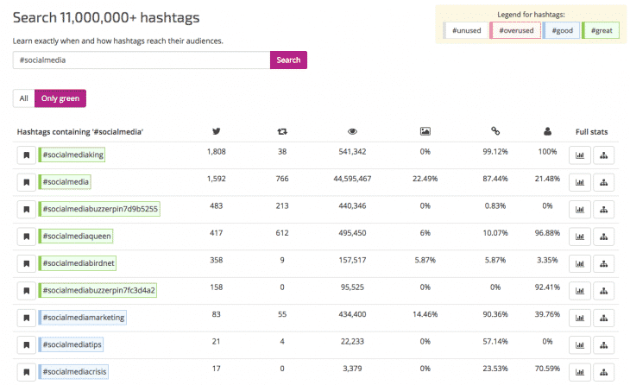The image size is (630, 385).
Task: Click the eye impressions column icon
Action: coord(352,131)
